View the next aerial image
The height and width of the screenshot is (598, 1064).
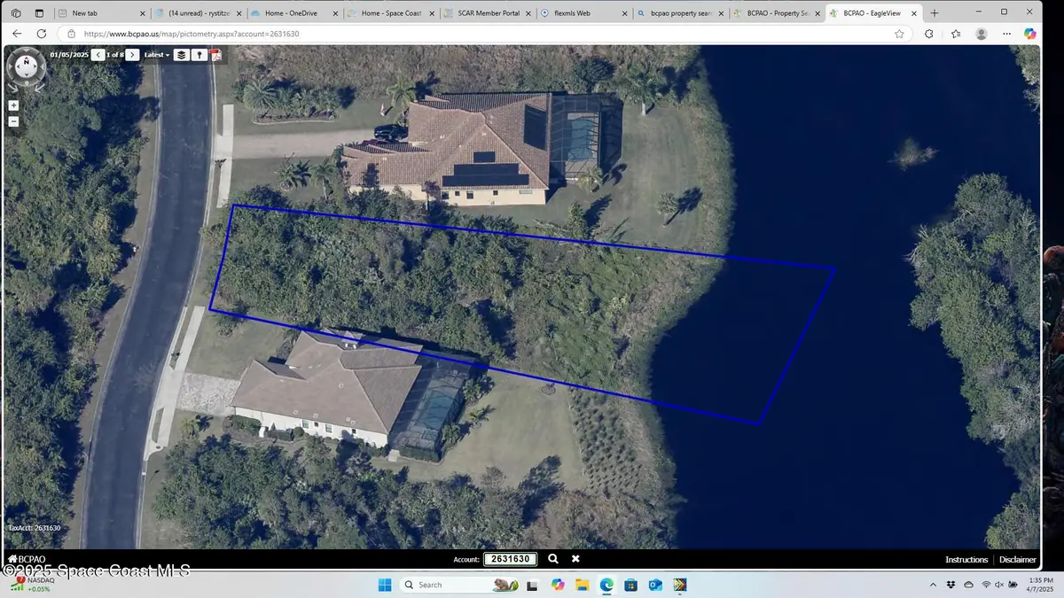point(132,54)
